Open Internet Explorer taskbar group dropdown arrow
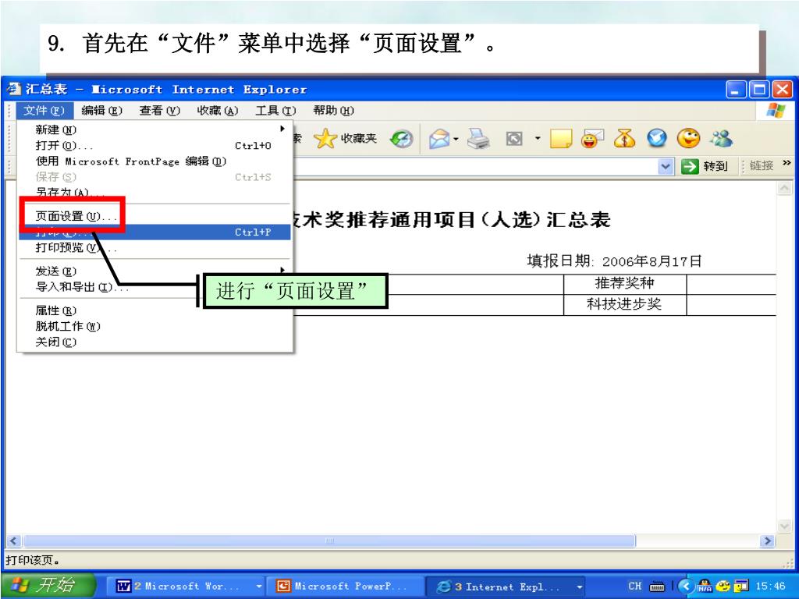Viewport: 799px width, 599px height. (x=580, y=587)
